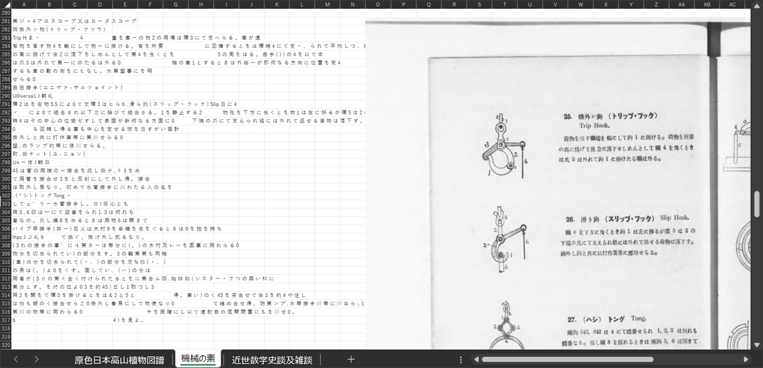Switch to the 原色日本高山植物図譜 sheet tab
The height and width of the screenshot is (368, 763).
tap(119, 360)
